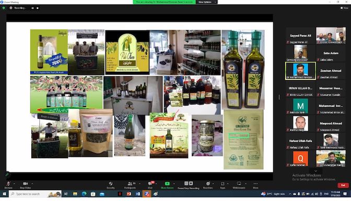This screenshot has height=209, width=351.
Task: Click the green Share Screen icon
Action: (167, 184)
